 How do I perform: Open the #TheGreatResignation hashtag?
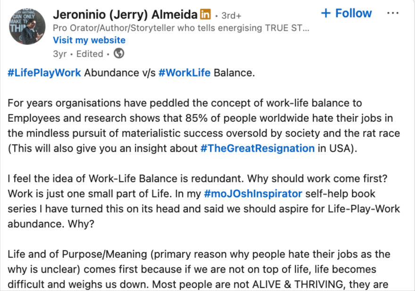tap(257, 148)
